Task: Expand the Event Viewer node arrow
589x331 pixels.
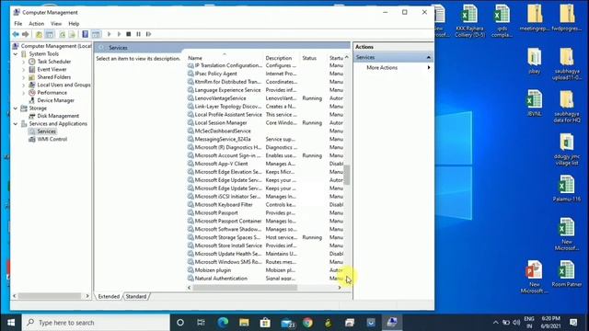Action: pos(23,70)
